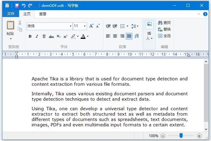This screenshot has height=141, width=211.
Task: Click the vertical scrollbar thumb
Action: [x=206, y=93]
